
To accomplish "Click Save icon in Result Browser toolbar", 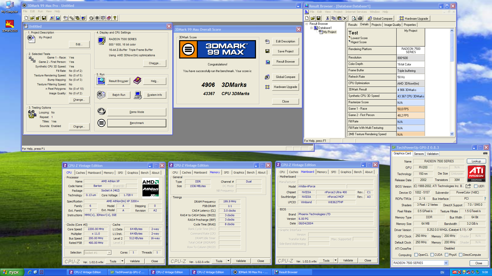I will tap(319, 18).
